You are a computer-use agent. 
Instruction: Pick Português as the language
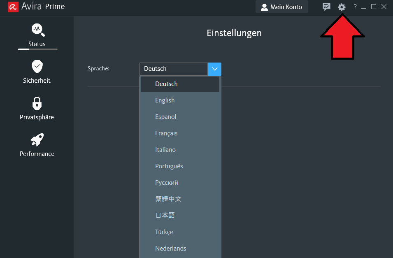pyautogui.click(x=180, y=166)
